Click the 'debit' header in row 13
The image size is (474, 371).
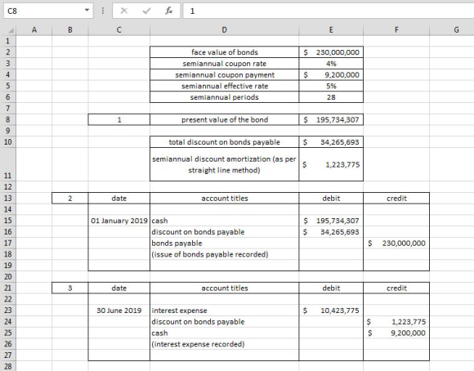[331, 199]
